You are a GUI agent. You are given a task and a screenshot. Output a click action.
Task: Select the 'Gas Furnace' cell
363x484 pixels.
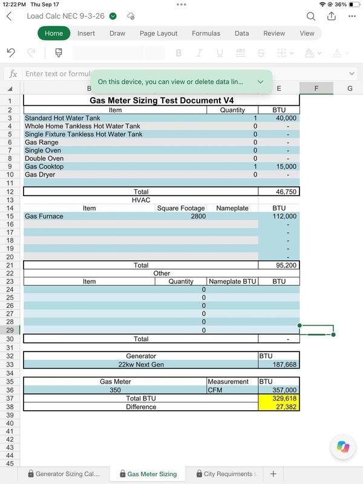coord(89,216)
